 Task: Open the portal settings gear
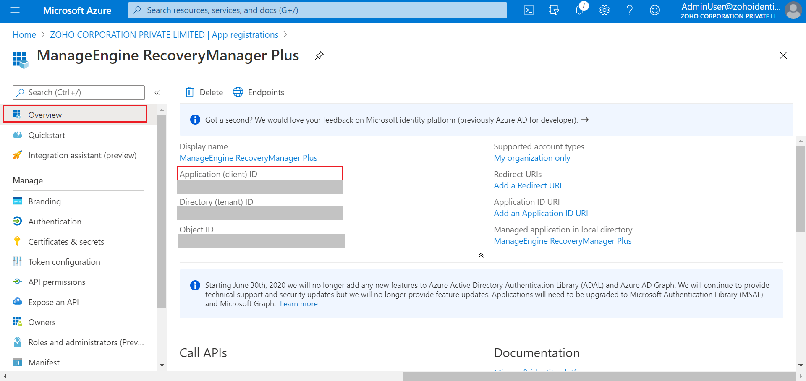click(604, 10)
